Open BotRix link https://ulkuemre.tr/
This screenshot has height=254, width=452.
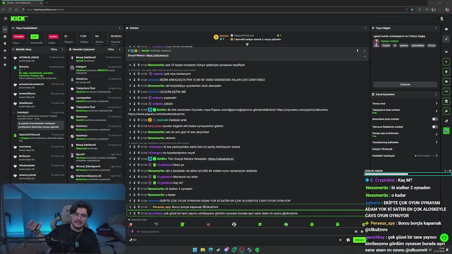tap(221, 159)
